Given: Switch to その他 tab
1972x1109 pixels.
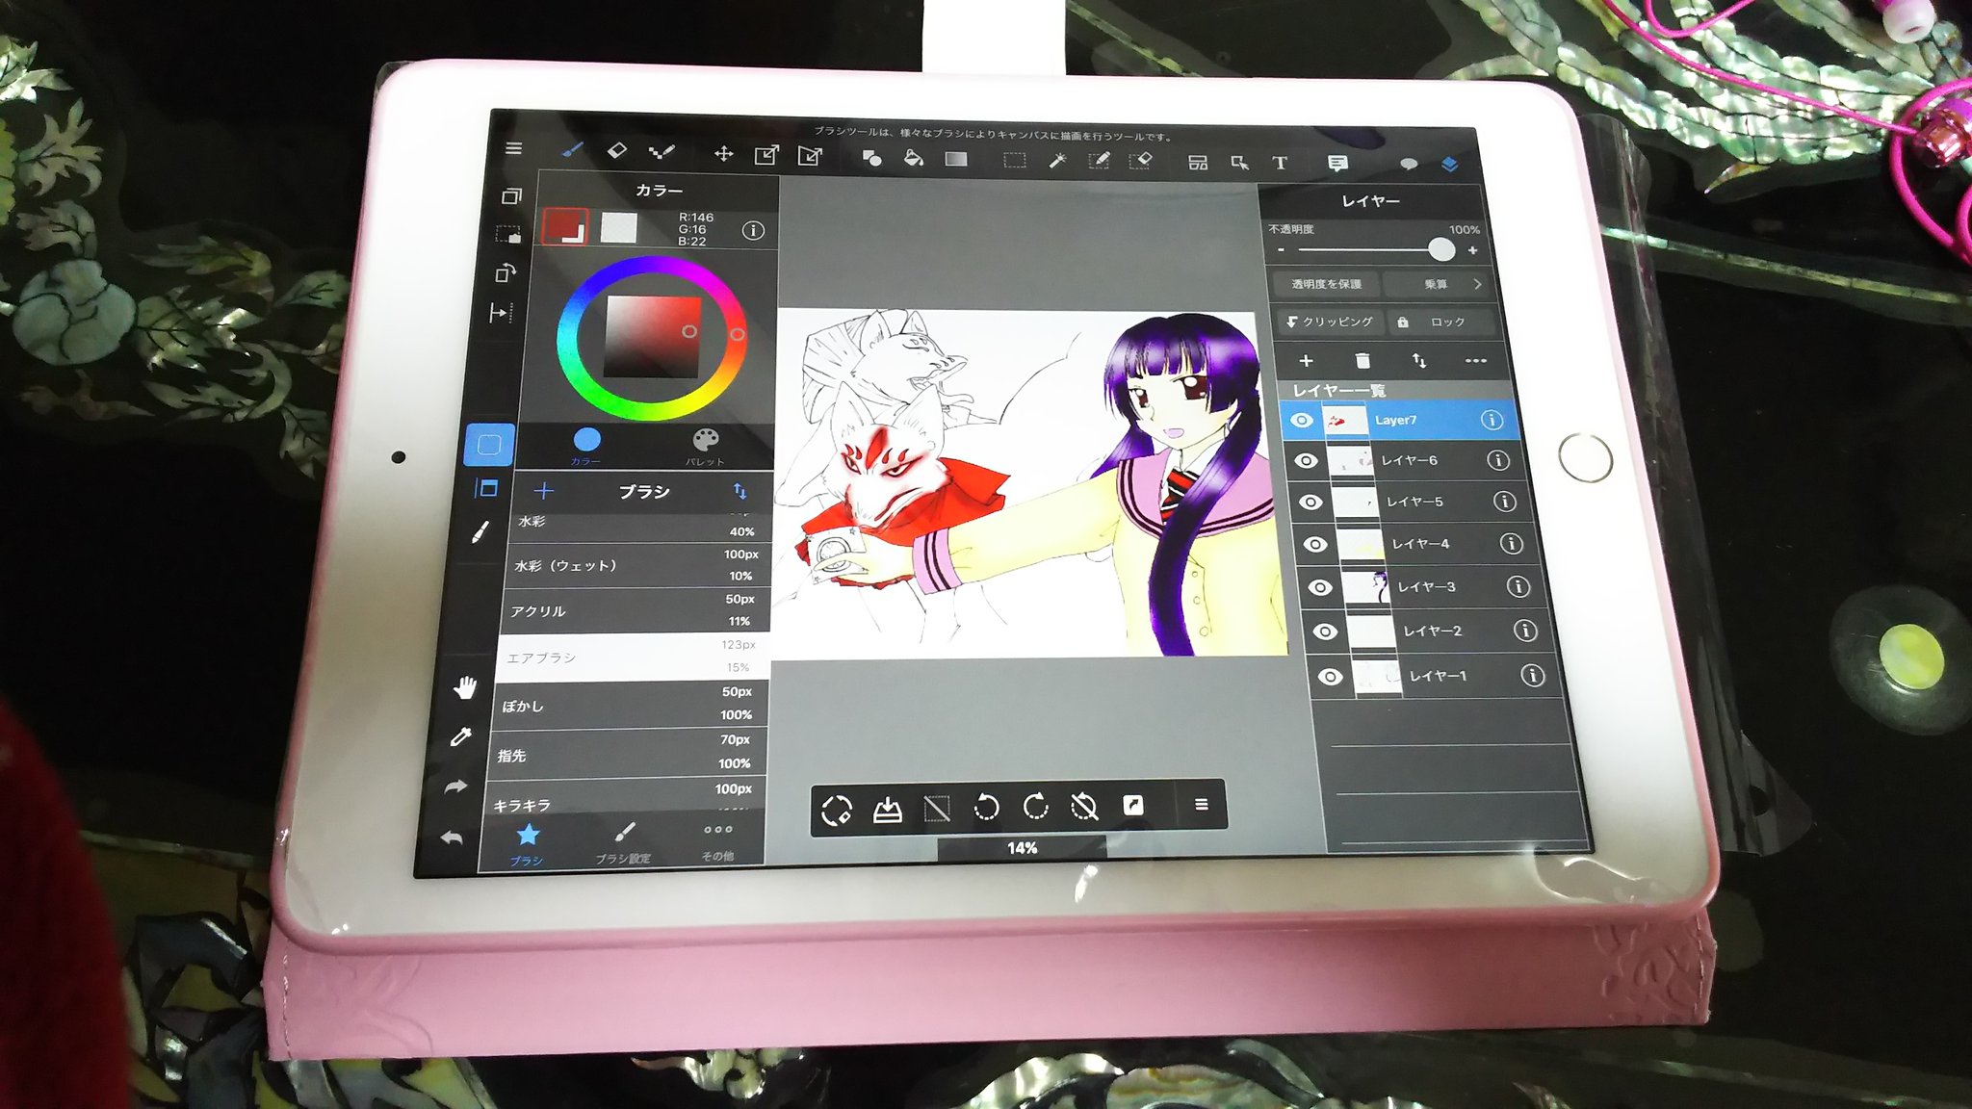Looking at the screenshot, I should pos(717,840).
